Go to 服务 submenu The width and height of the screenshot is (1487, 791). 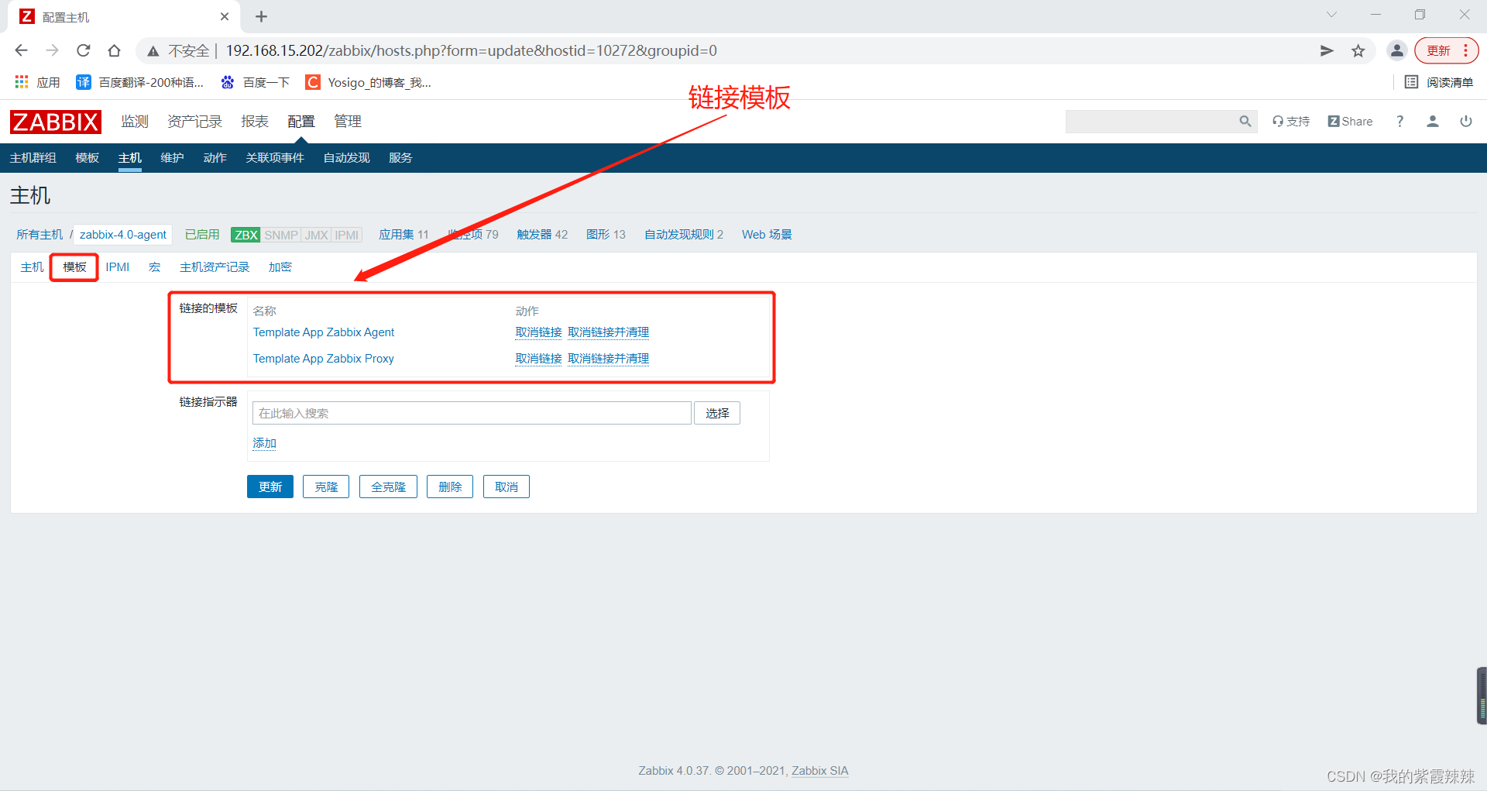pyautogui.click(x=400, y=158)
